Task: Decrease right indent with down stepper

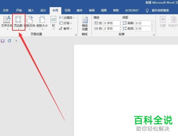Action: [120, 30]
